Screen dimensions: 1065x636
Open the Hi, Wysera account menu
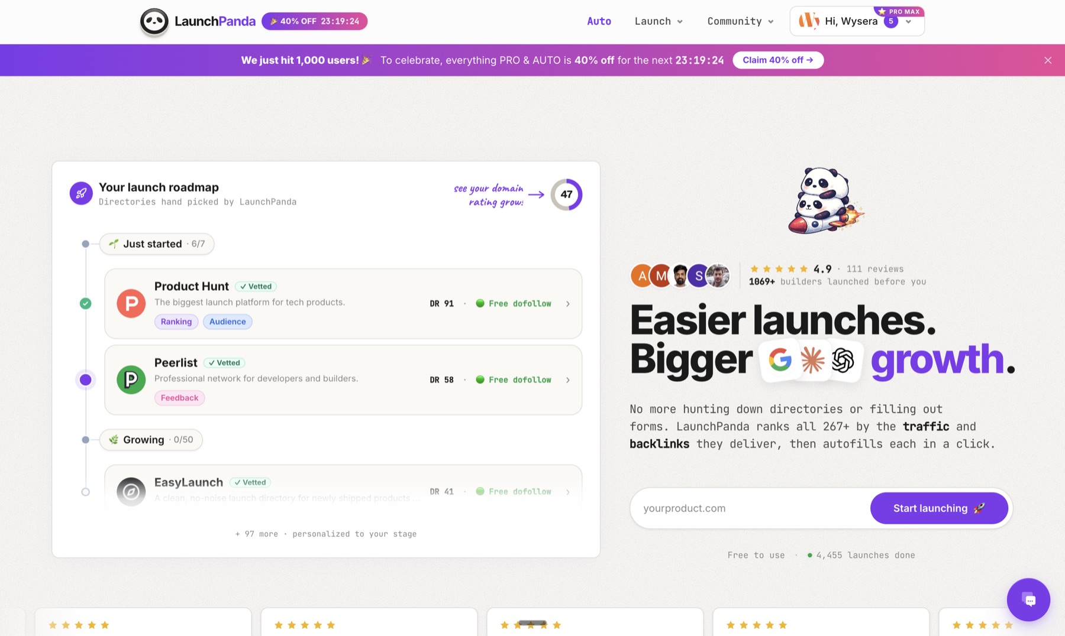point(857,22)
